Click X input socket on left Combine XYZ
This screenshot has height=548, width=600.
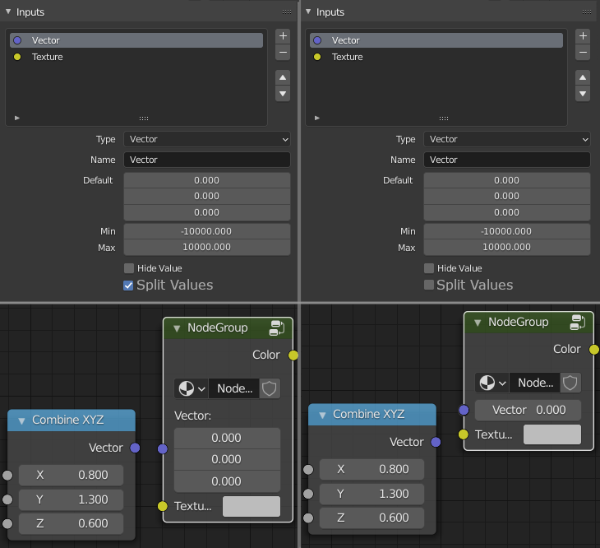[x=7, y=476]
